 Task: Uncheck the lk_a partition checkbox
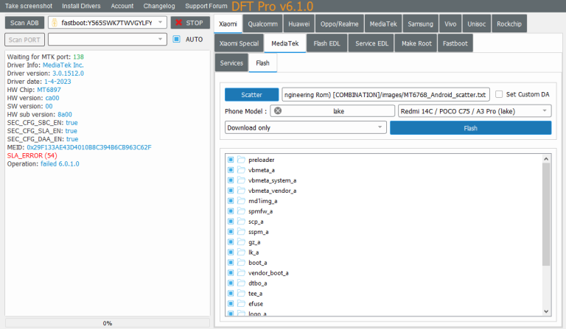click(x=231, y=252)
